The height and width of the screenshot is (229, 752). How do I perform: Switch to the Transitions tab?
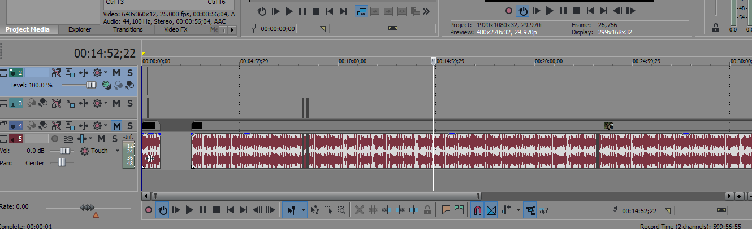pos(128,29)
